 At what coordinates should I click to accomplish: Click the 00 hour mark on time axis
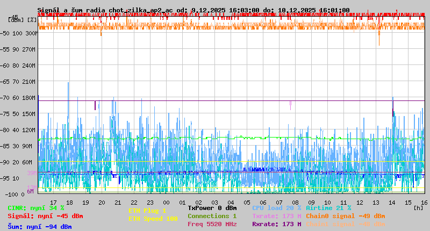tap(167, 202)
